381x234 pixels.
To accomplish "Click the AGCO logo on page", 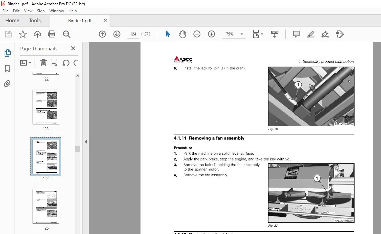I will [183, 59].
